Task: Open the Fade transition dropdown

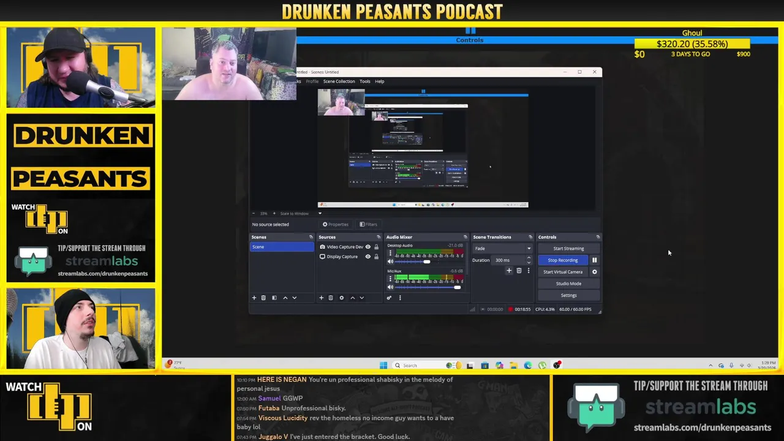Action: (502, 249)
